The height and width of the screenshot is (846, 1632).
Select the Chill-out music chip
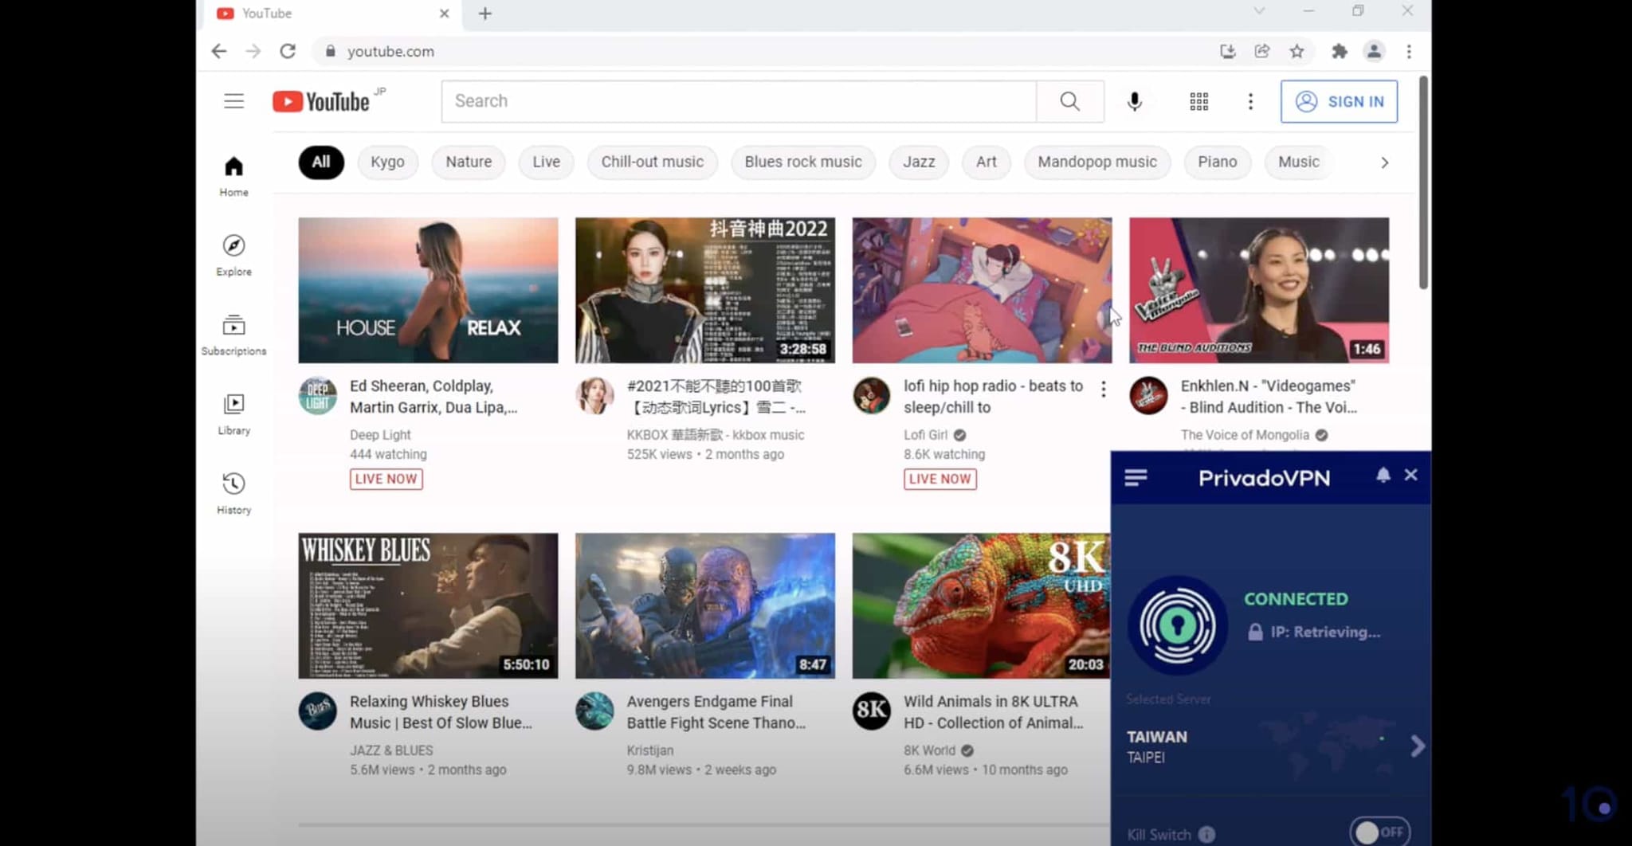(652, 162)
